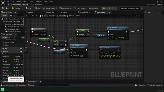The width and height of the screenshot is (164, 92).
Task: Open the Compile options menu dots
Action: tap(22, 8)
